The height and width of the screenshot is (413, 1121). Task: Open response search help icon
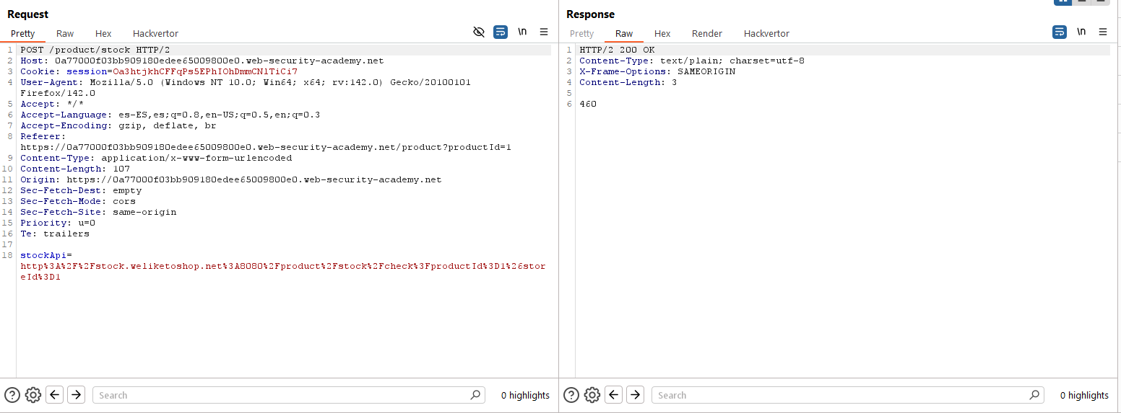tap(571, 395)
